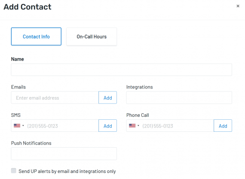Expand SMS country code dropdown arrow

[x=23, y=126]
